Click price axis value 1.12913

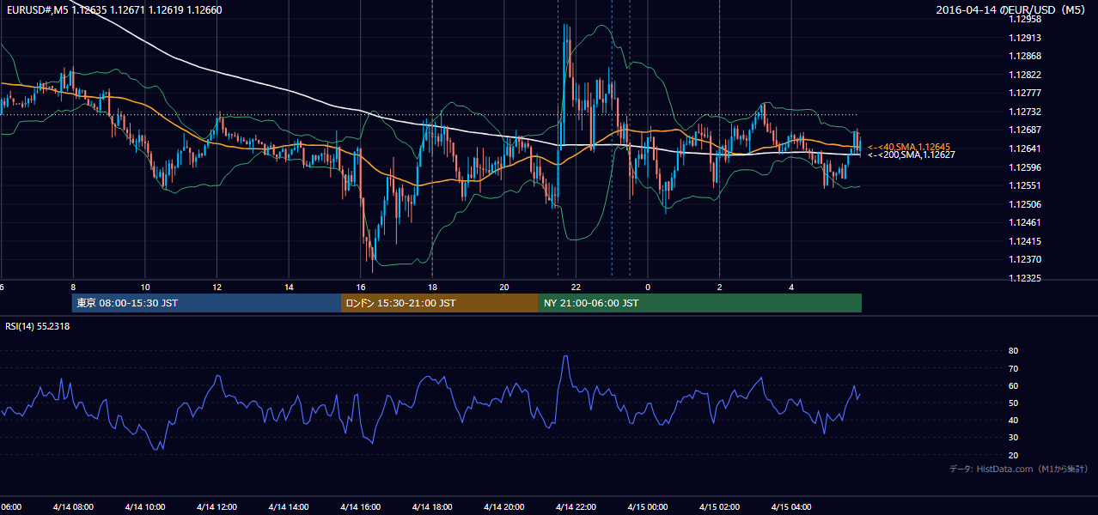(1025, 38)
